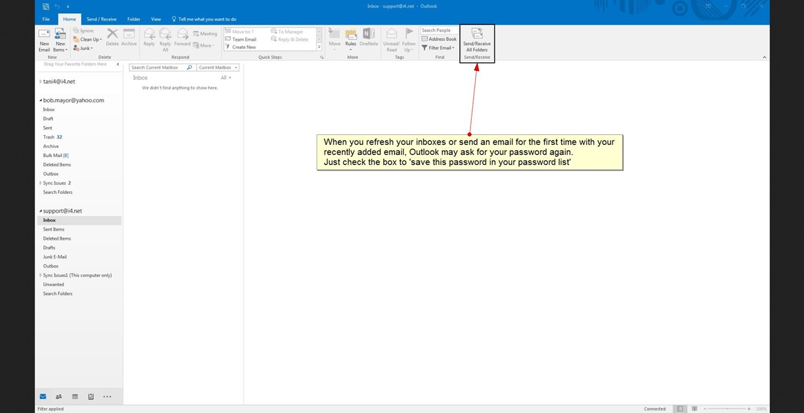Expand Sync Issues under bob.mayor
804x413 pixels.
tap(41, 183)
